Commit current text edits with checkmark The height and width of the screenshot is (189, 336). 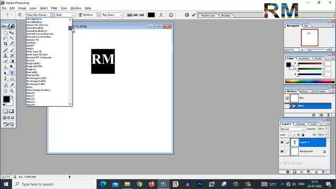[194, 15]
